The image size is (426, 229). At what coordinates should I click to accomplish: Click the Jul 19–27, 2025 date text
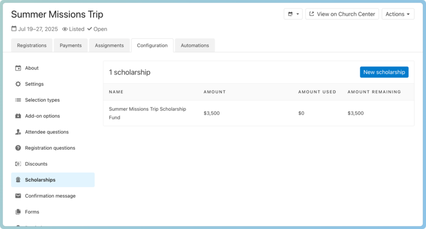(x=38, y=29)
